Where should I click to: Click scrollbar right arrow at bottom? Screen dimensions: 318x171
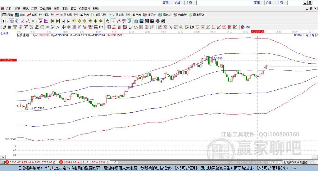[x=273, y=162]
